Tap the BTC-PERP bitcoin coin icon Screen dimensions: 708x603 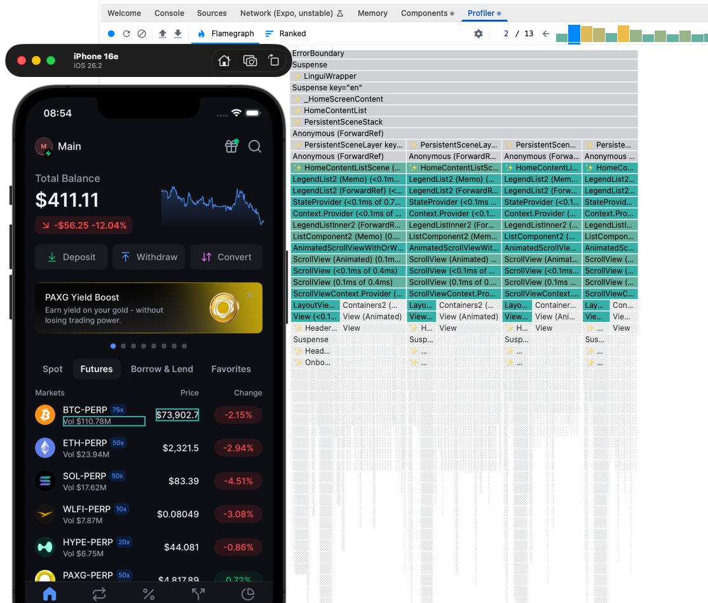click(x=45, y=415)
